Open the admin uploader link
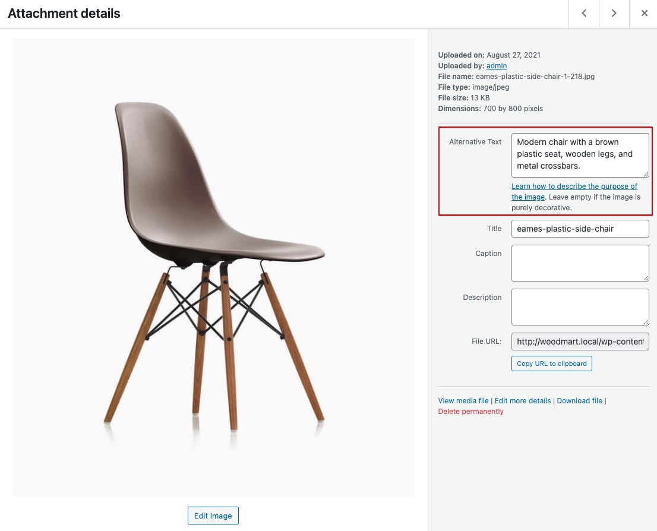 pos(497,66)
